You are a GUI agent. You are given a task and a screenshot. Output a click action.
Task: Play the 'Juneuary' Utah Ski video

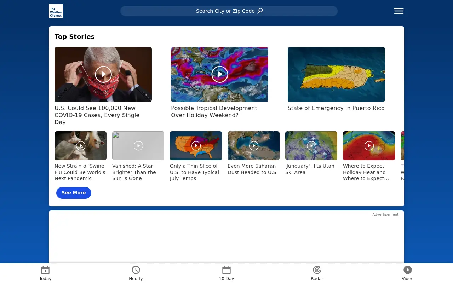(311, 146)
